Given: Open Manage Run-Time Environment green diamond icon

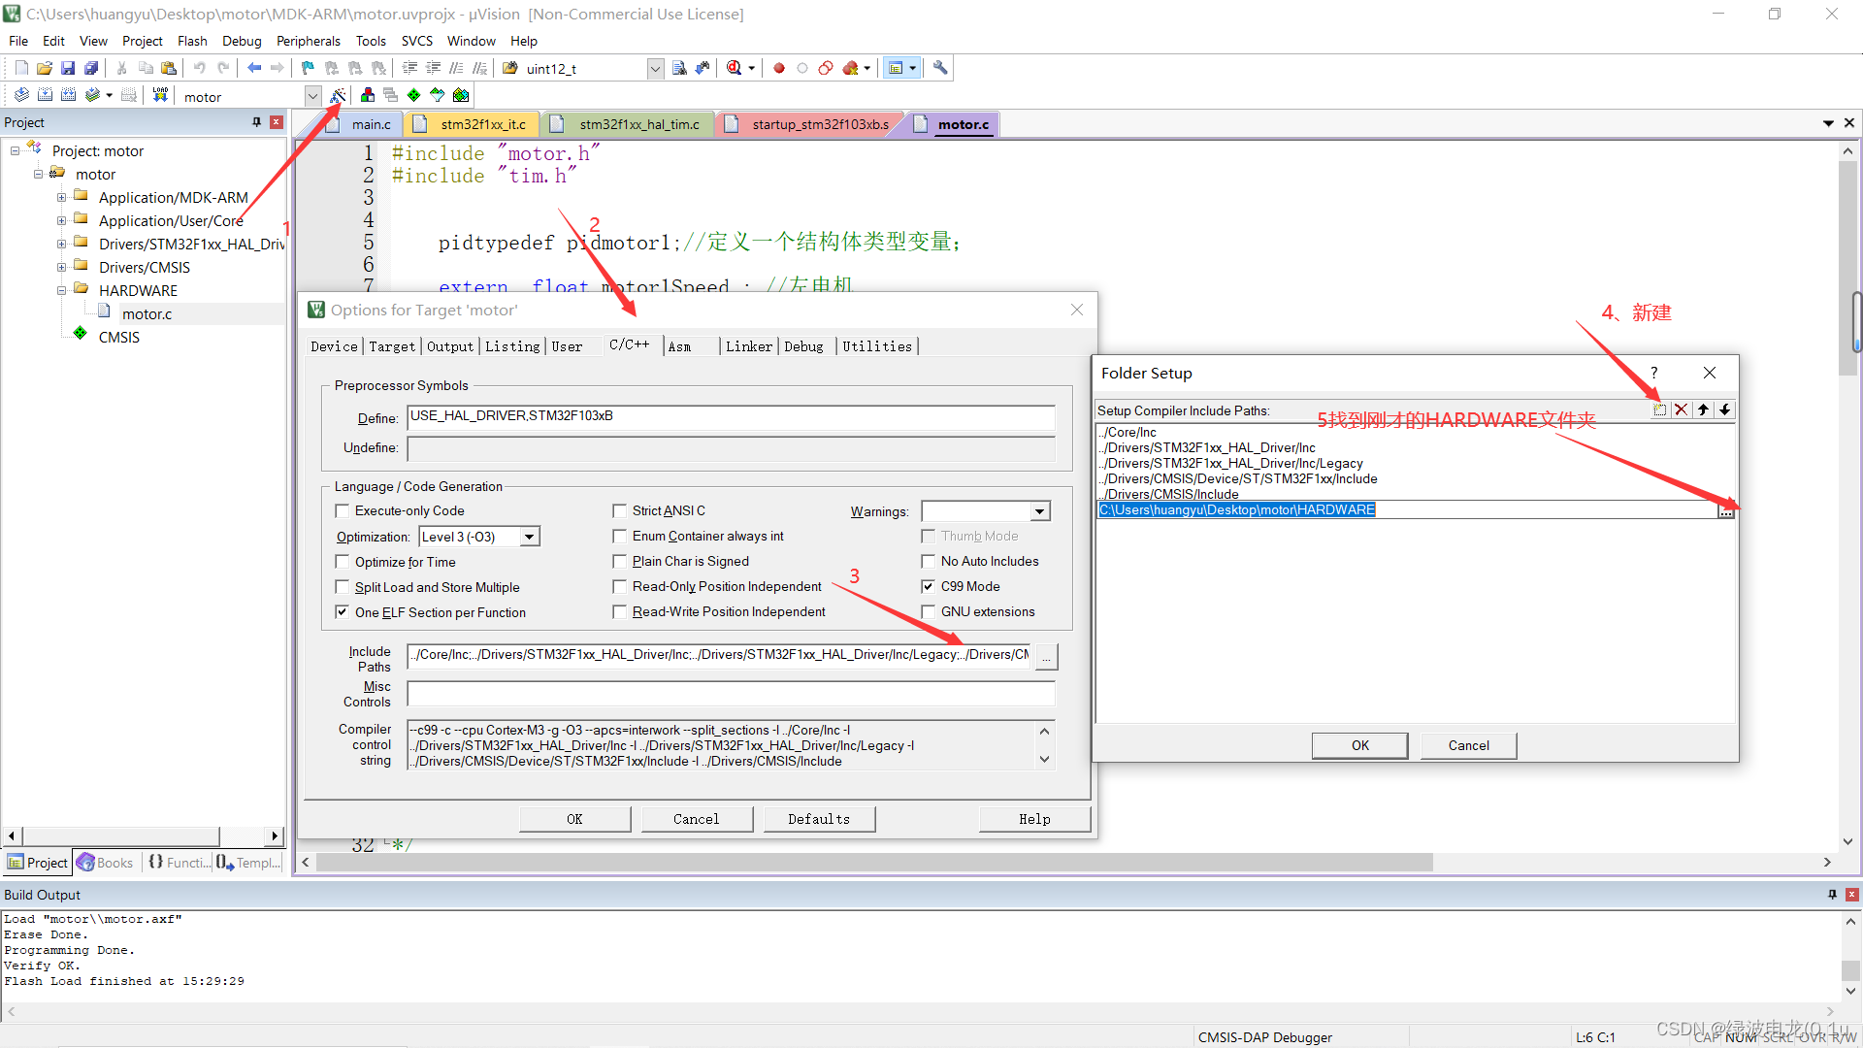Looking at the screenshot, I should [x=413, y=95].
